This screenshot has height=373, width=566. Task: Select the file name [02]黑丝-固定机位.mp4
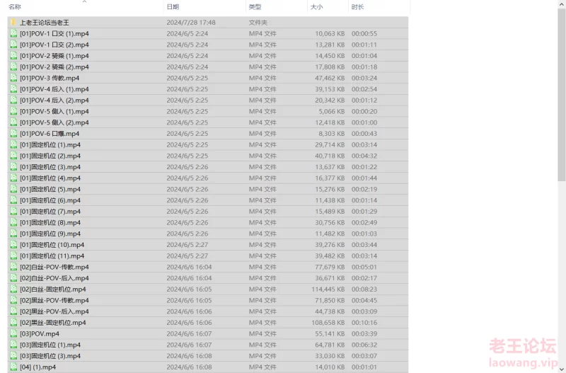tap(52, 323)
